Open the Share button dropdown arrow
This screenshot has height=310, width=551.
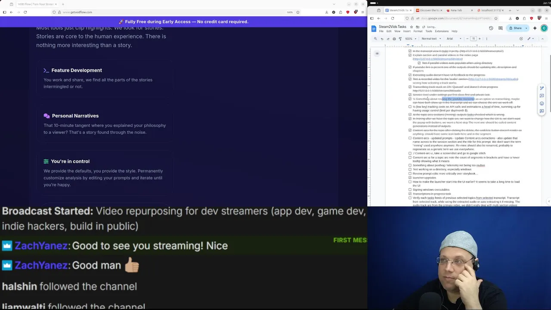tap(526, 28)
